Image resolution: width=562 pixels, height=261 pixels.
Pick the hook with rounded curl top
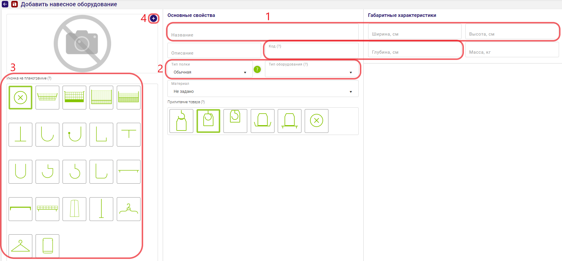[x=74, y=172]
